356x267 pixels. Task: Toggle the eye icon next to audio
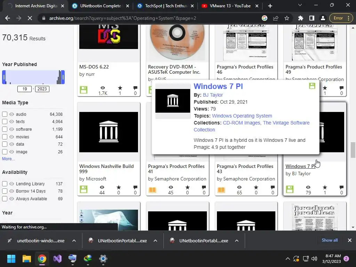[x=11, y=114]
